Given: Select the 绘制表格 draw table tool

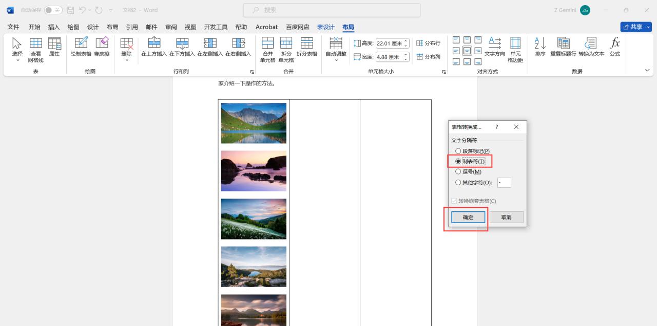Looking at the screenshot, I should (x=81, y=47).
